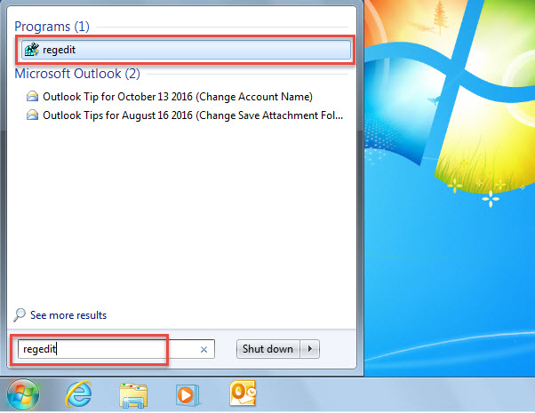Click the envelope icon of the August 16 tip
Screen dimensions: 535x413
32,115
